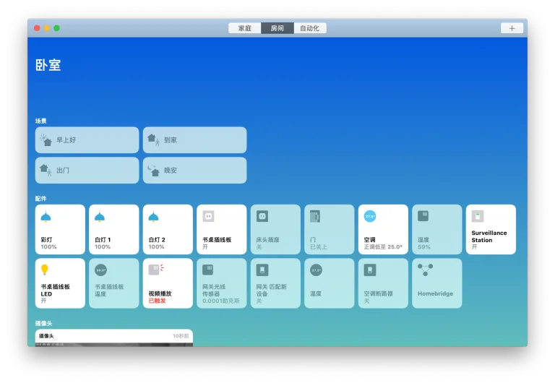Turn on the 床头插座 outlet tile
Screen dimensions: 555x383
tap(275, 229)
